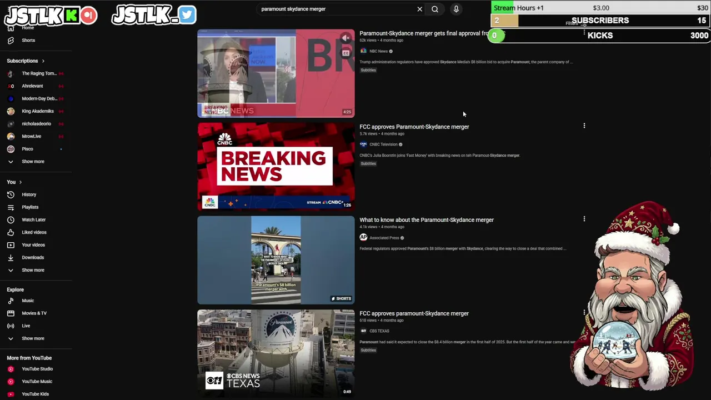Visit Associated Press channel link
The width and height of the screenshot is (711, 400).
click(384, 238)
